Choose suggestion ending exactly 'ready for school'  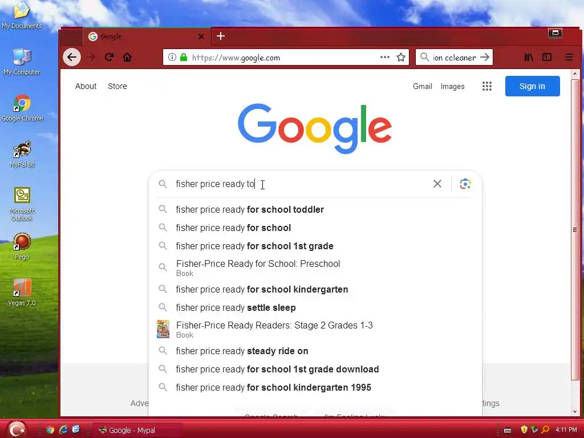(315, 228)
